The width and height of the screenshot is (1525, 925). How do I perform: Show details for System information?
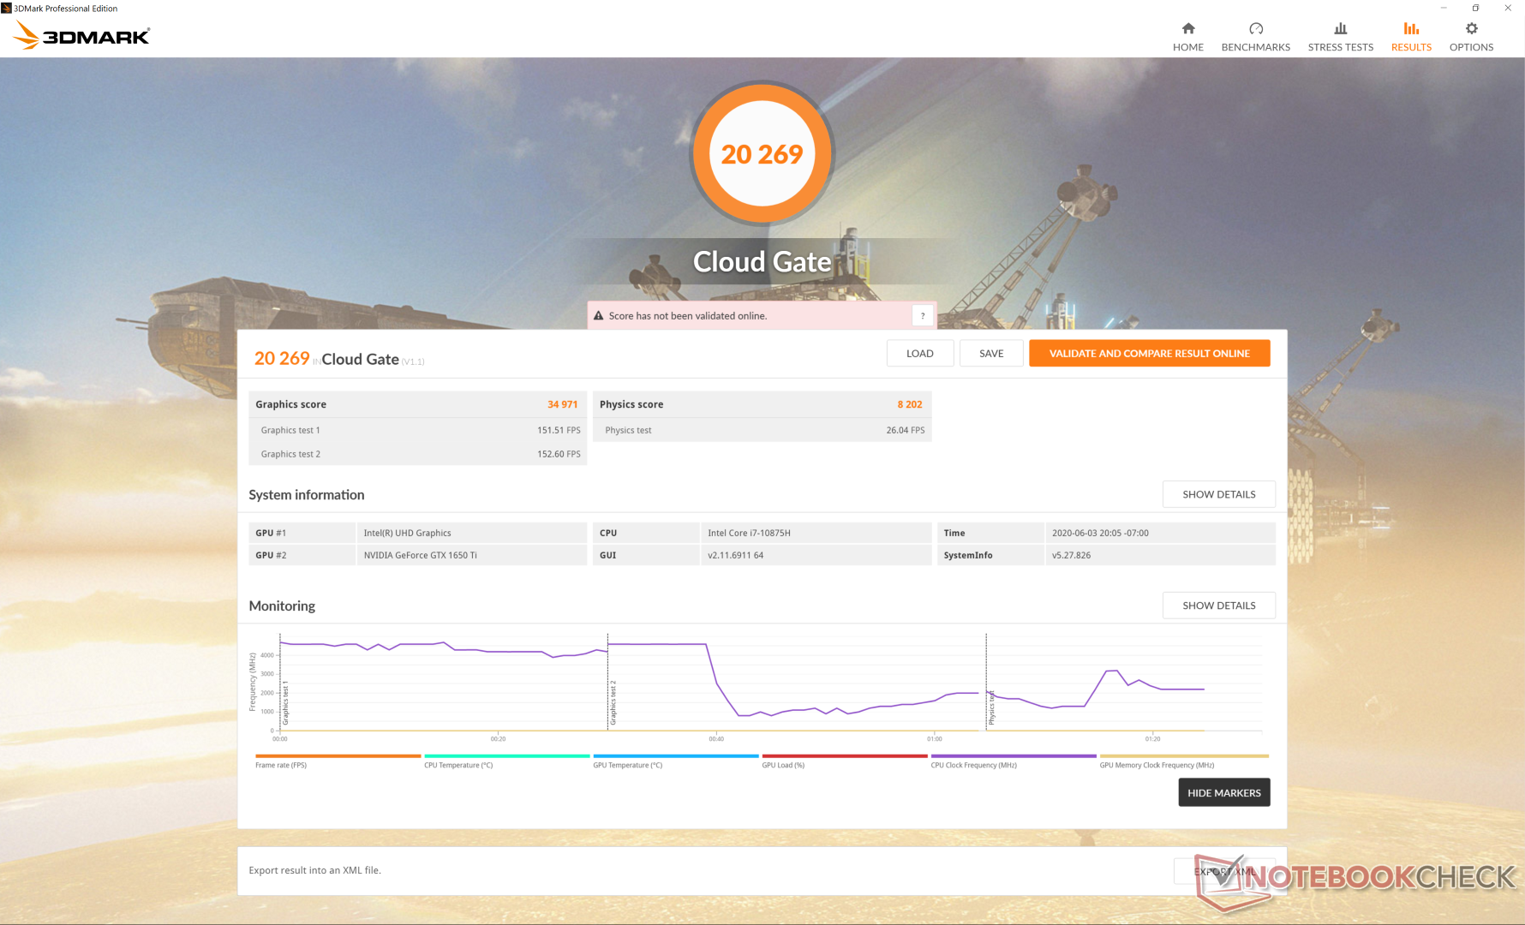click(1218, 494)
